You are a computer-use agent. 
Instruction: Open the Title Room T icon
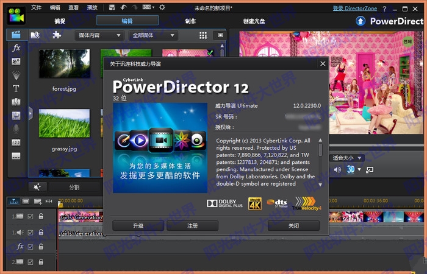point(16,89)
